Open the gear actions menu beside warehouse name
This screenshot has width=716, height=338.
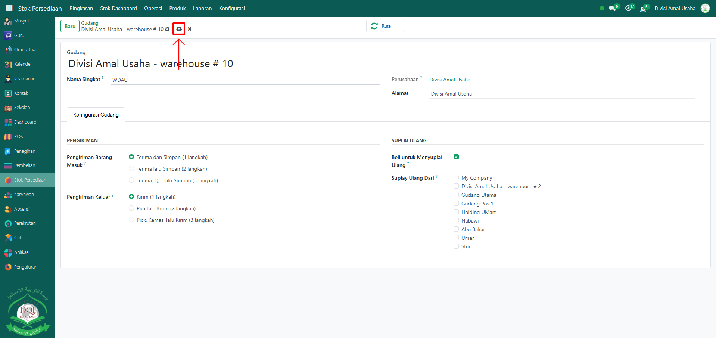(x=167, y=29)
